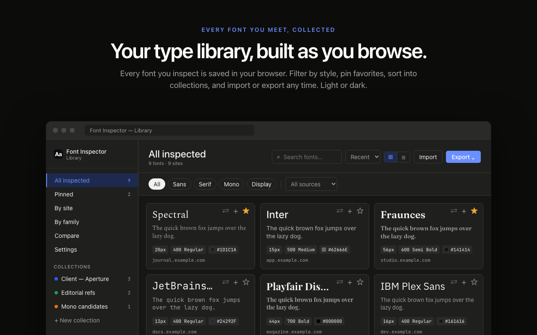
Task: Open the Editorial refs collection
Action: 92,293
